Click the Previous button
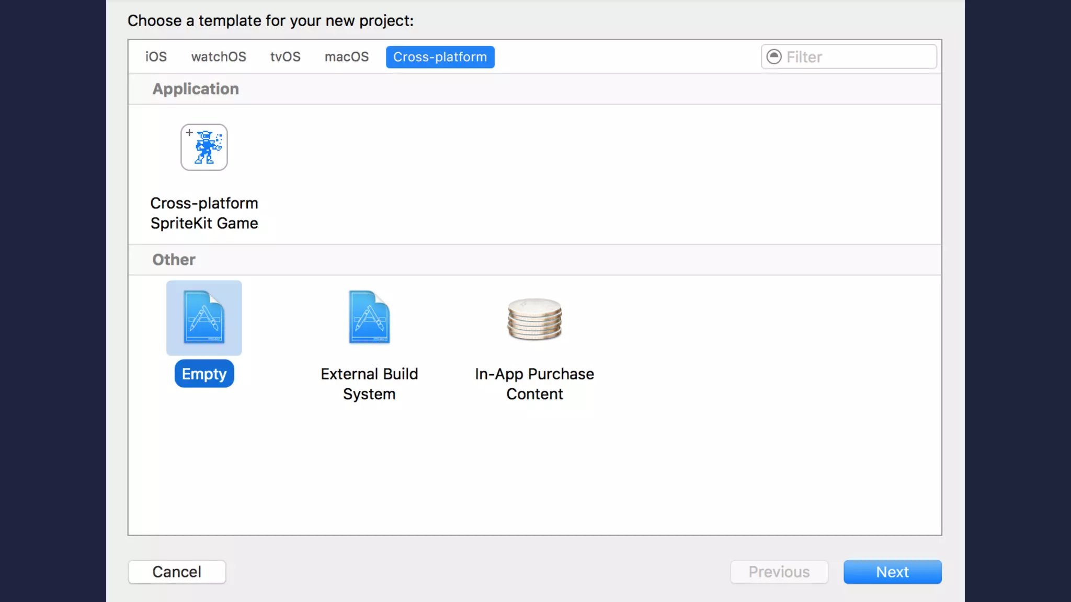Viewport: 1071px width, 602px height. click(x=779, y=572)
